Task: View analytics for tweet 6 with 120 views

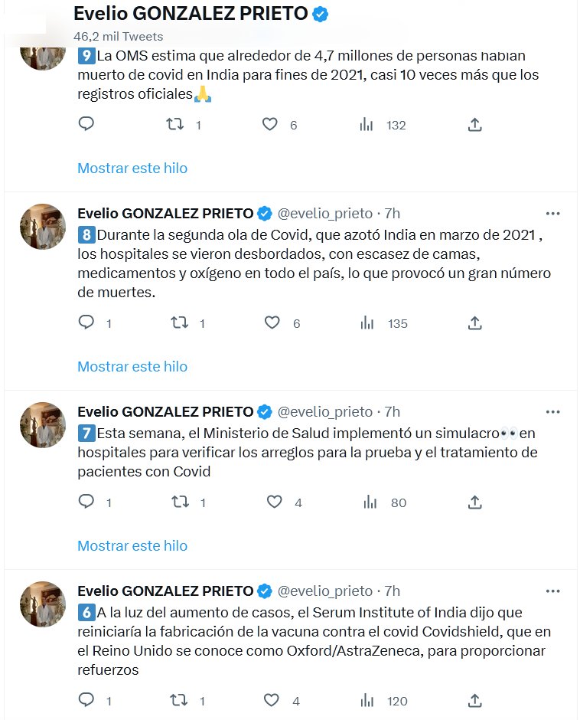Action: [x=368, y=700]
